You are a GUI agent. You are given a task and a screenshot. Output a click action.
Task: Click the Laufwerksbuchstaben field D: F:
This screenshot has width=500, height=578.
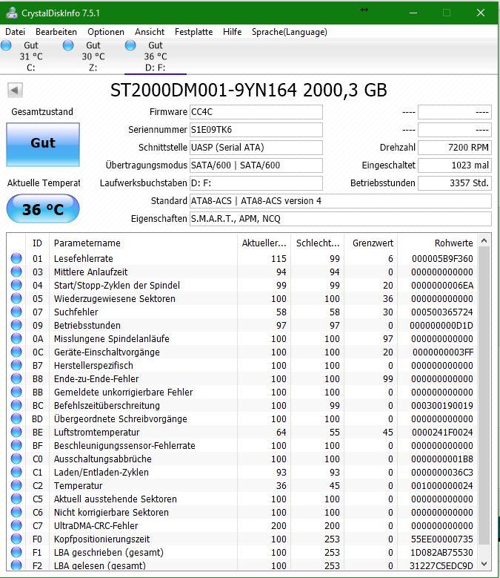[x=256, y=183]
